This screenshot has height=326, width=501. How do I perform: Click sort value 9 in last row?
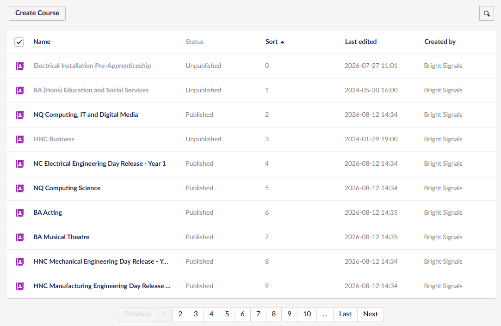(267, 286)
